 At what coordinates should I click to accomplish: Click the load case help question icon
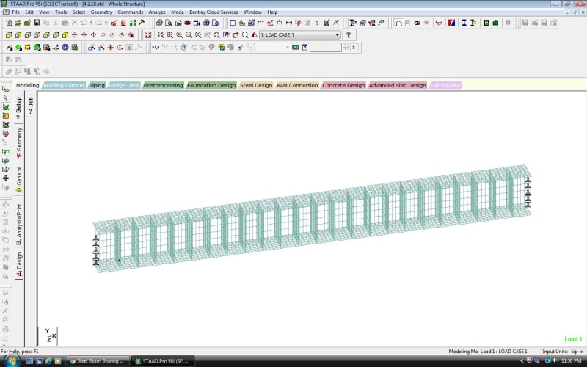coord(349,35)
